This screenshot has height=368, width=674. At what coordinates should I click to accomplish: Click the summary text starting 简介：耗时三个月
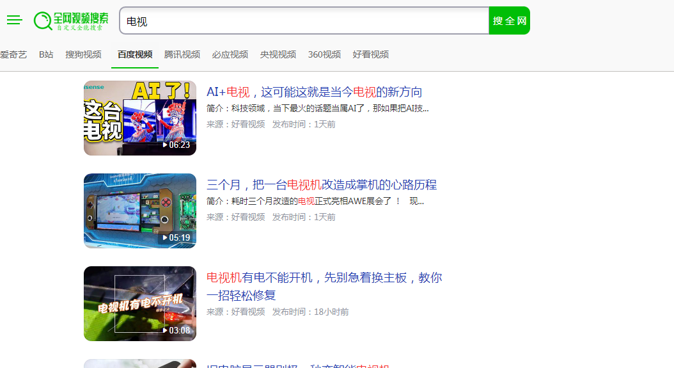tap(315, 201)
